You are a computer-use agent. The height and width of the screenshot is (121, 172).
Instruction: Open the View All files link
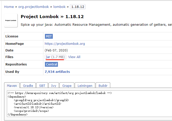(74, 57)
